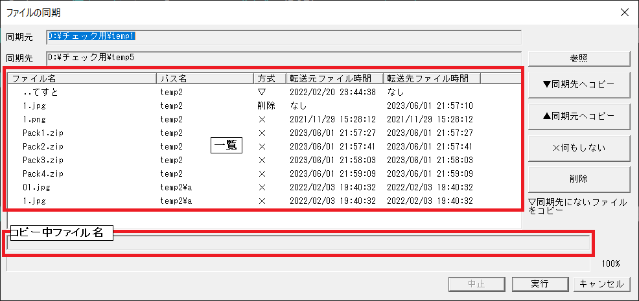The image size is (639, 301).
Task: Click 転送元ファイル時間 column header
Action: [334, 78]
